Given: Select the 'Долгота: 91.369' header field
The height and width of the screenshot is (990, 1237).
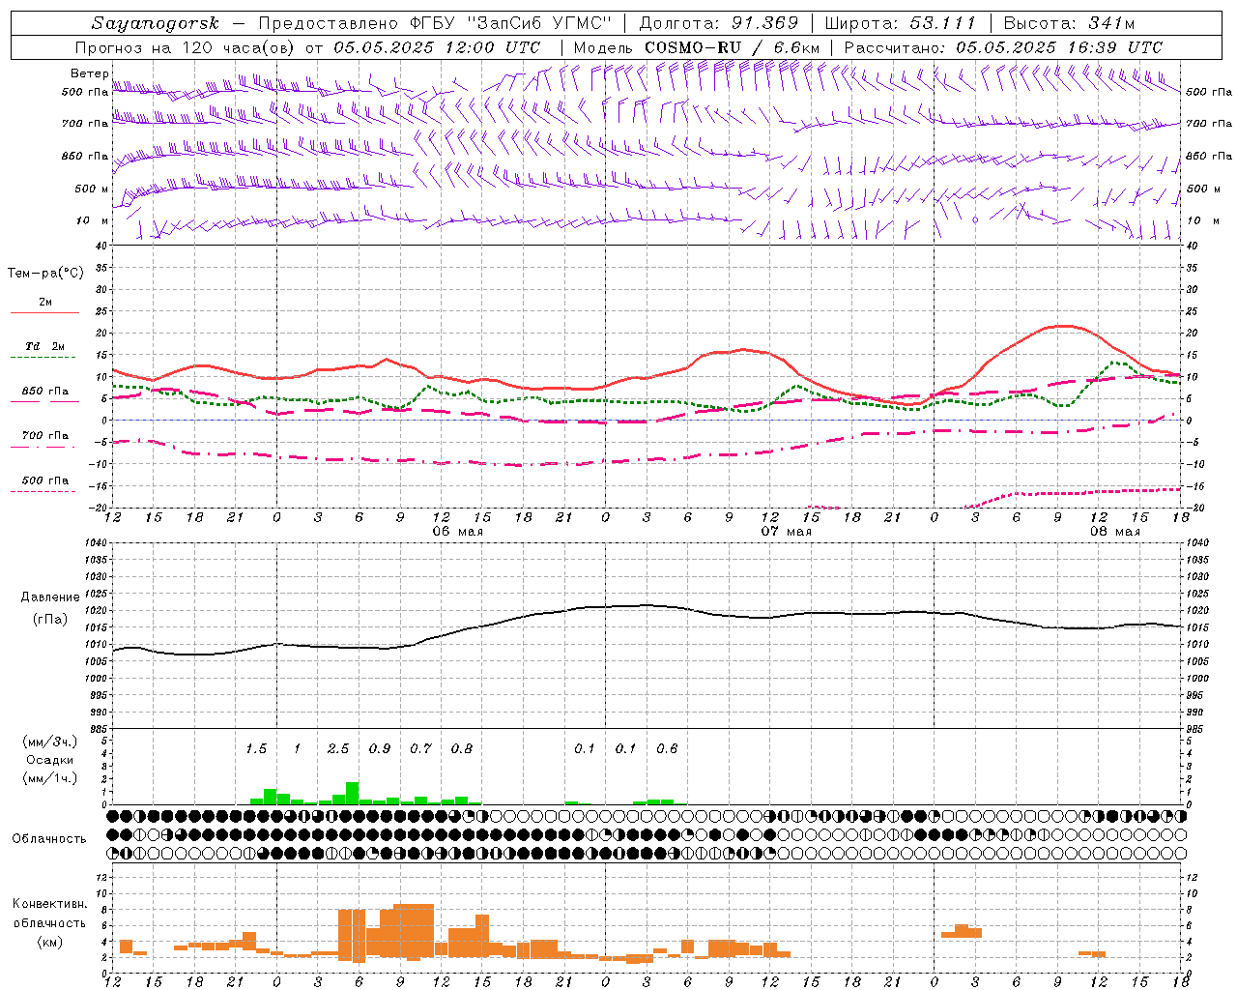Looking at the screenshot, I should (719, 23).
